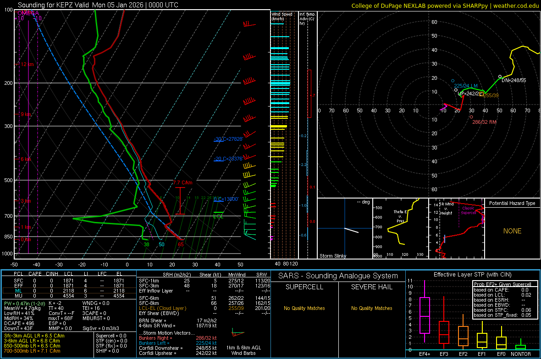Click the '0 C=13800' freezing level label
Viewport: 541px width, 359px height.
(226, 199)
